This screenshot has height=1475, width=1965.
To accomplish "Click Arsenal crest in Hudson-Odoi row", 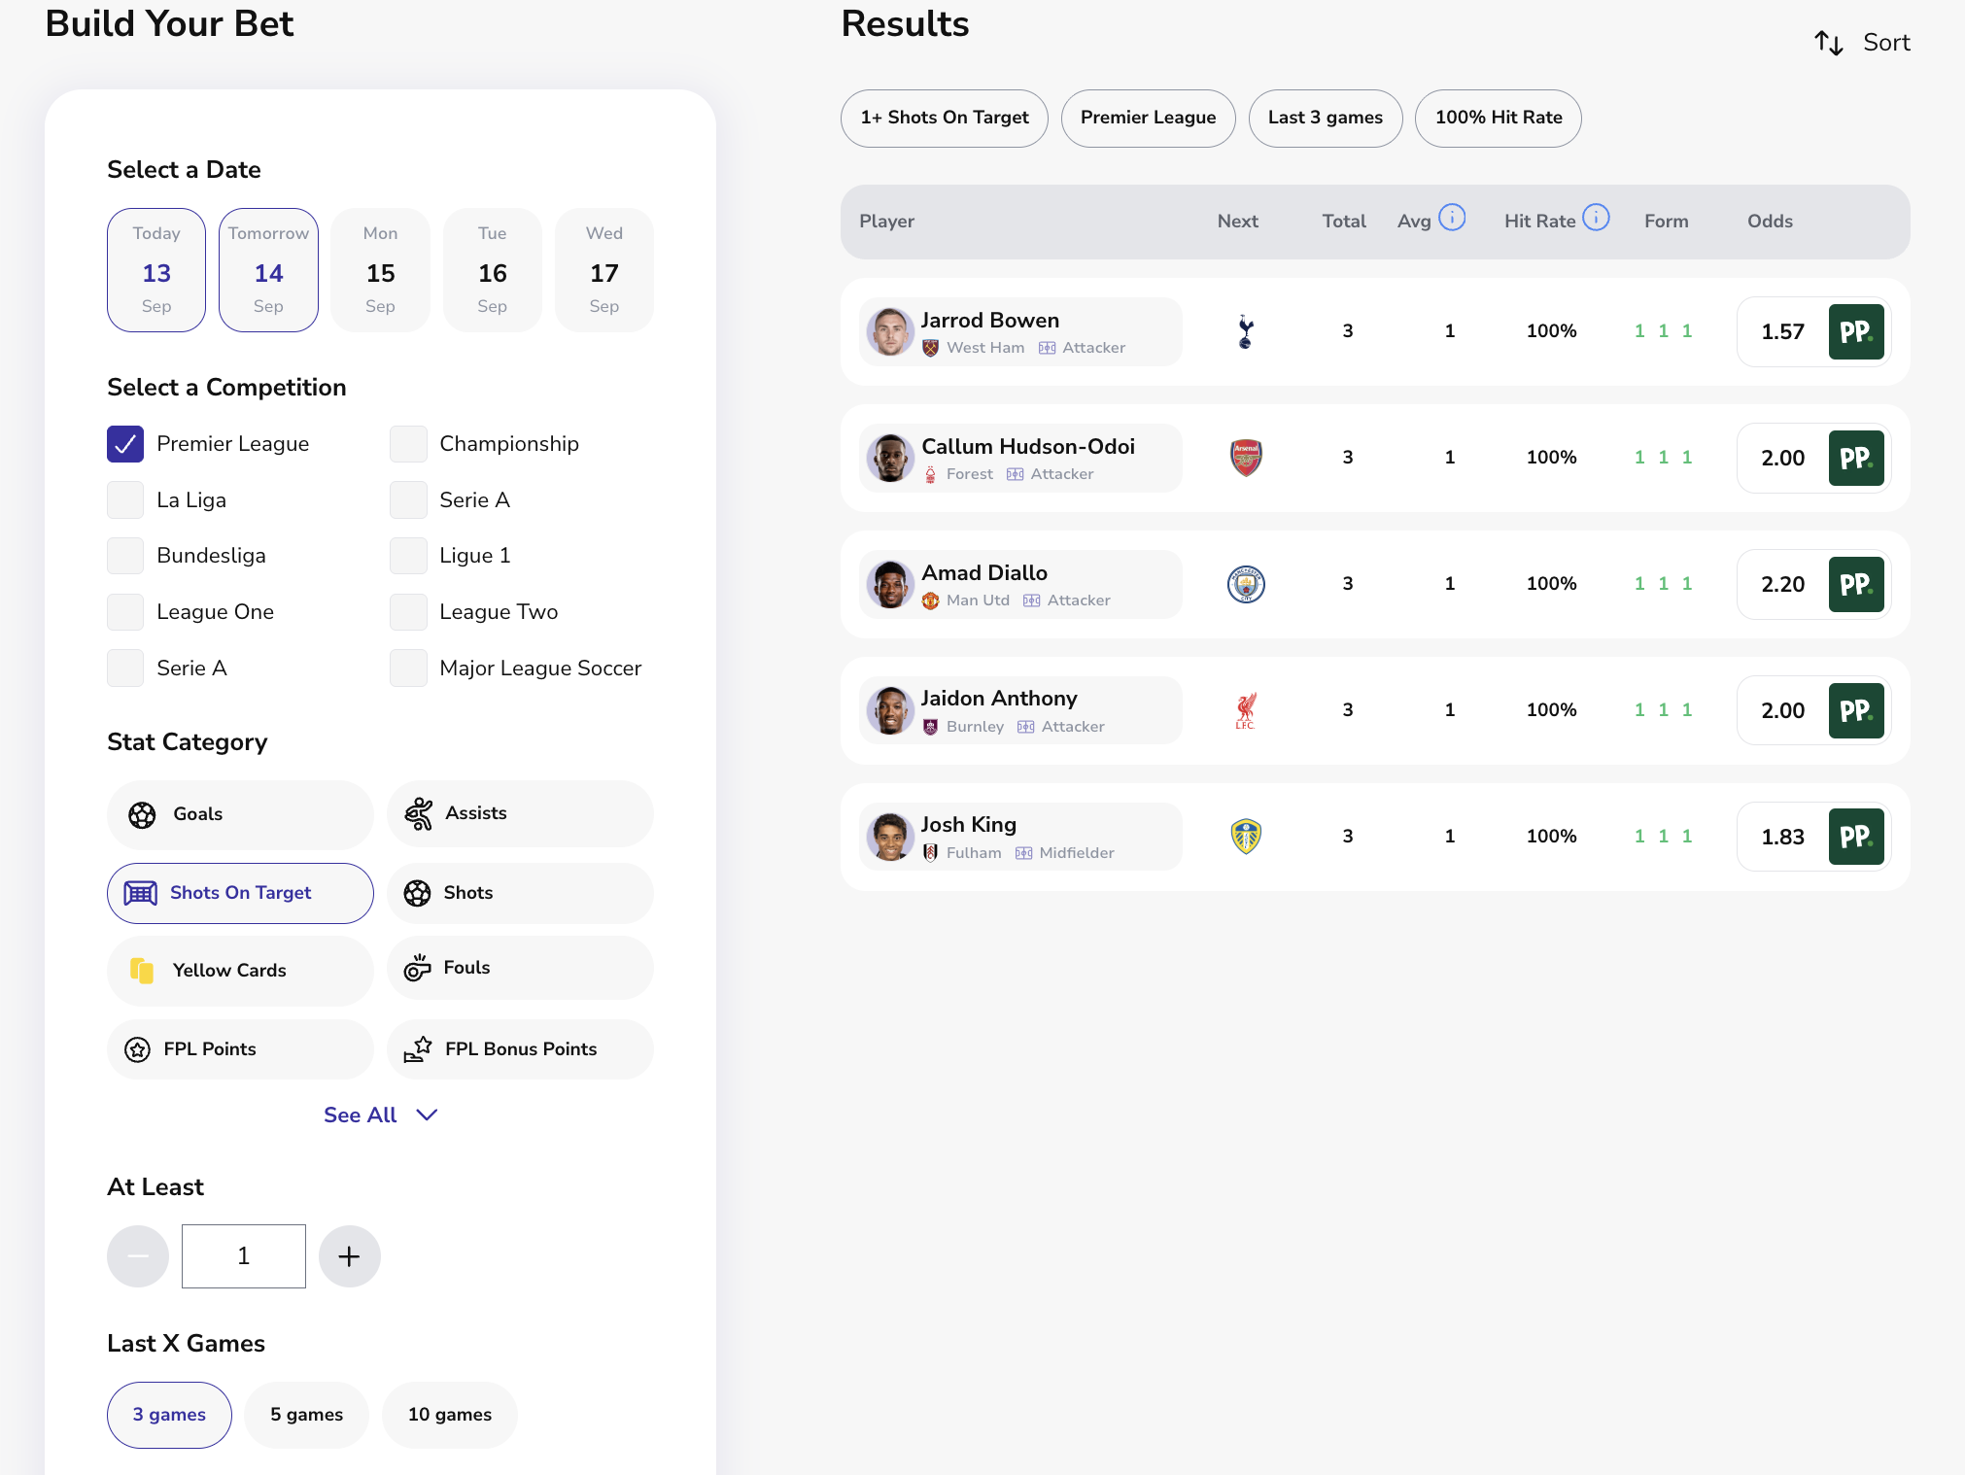I will pyautogui.click(x=1246, y=458).
